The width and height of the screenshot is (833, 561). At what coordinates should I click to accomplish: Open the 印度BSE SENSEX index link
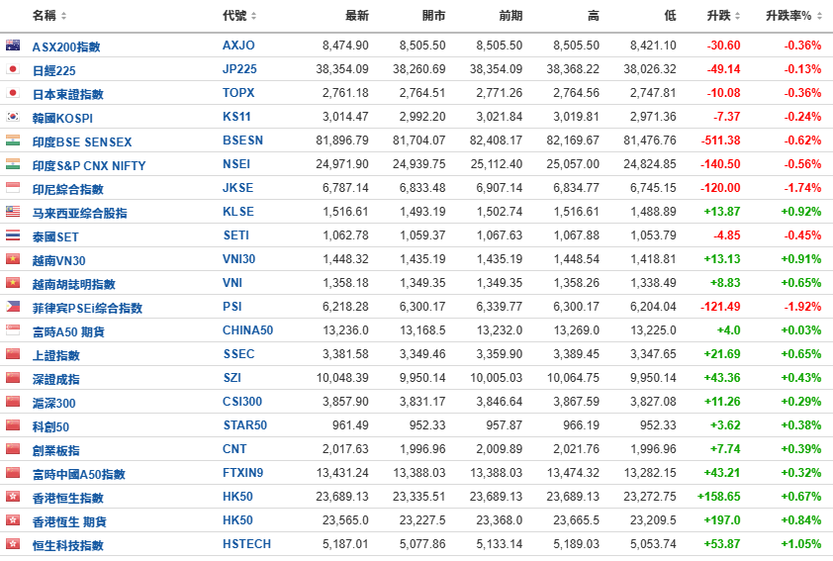point(82,141)
